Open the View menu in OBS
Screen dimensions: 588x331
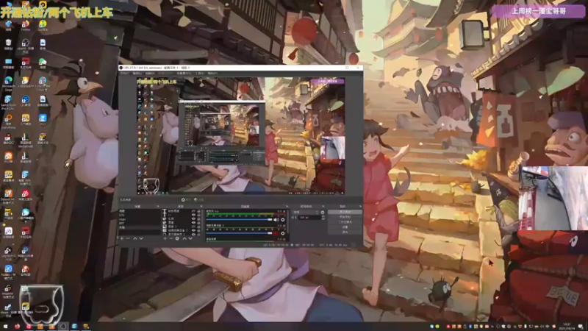pos(150,73)
